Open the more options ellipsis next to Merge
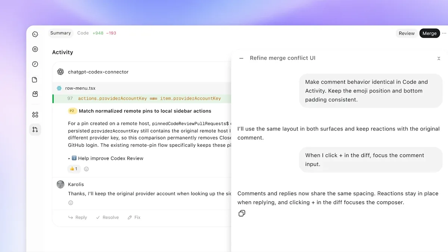 click(x=444, y=33)
